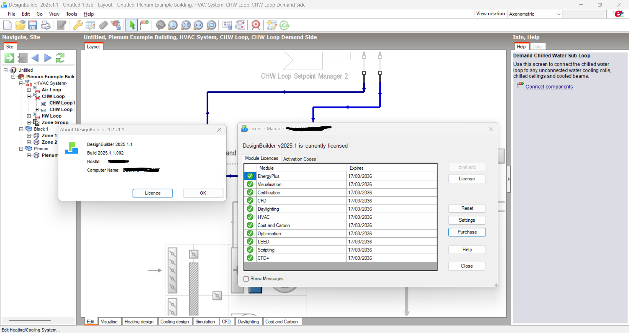
Task: Select the CFD+ module row
Action: point(340,258)
